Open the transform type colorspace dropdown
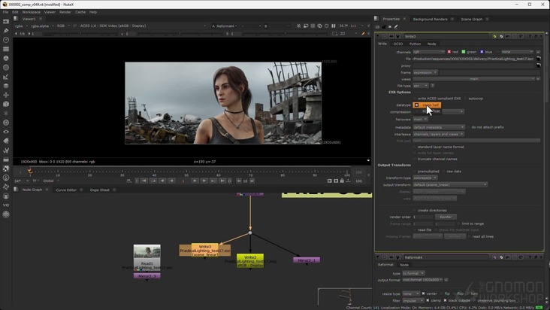The width and height of the screenshot is (550, 310). tap(425, 178)
